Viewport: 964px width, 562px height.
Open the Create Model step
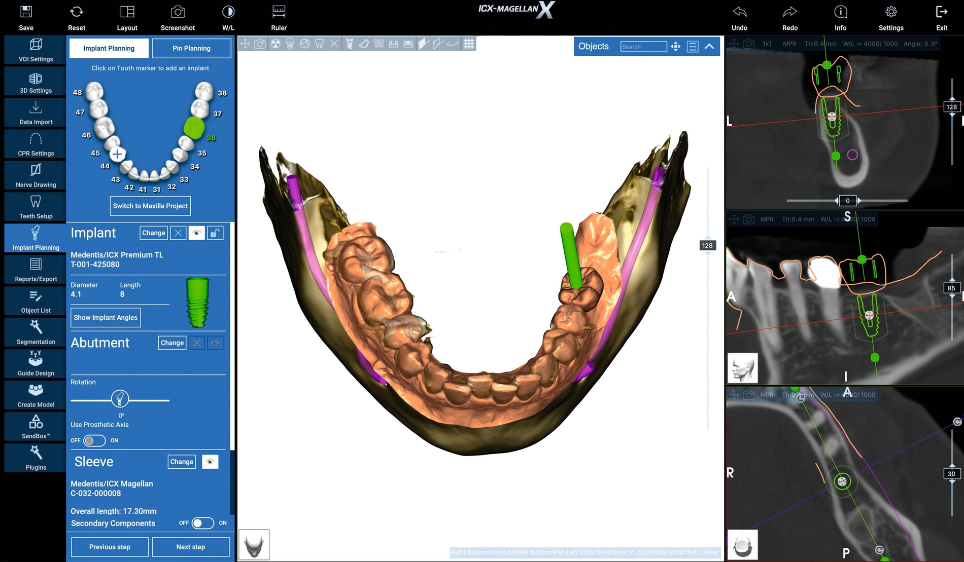pos(36,396)
